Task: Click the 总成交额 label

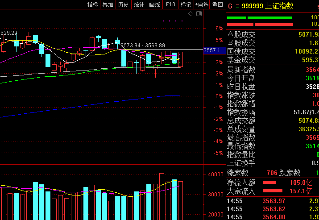Action: pos(241,120)
